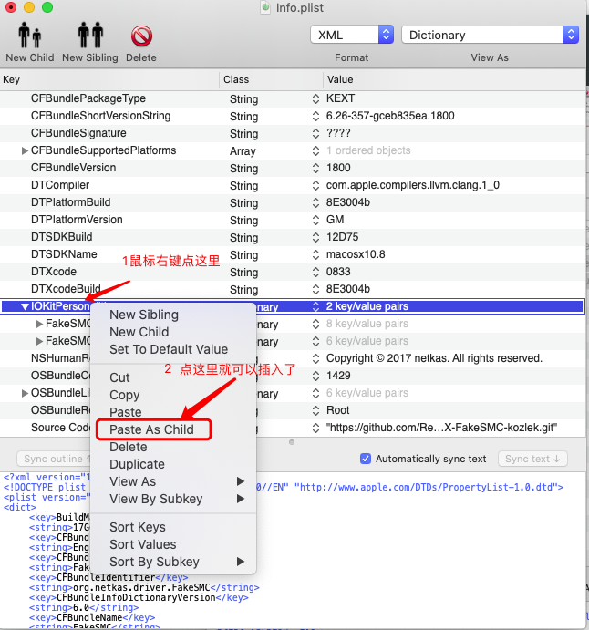Click the value macosx10.8
This screenshot has height=630, width=589.
click(356, 254)
